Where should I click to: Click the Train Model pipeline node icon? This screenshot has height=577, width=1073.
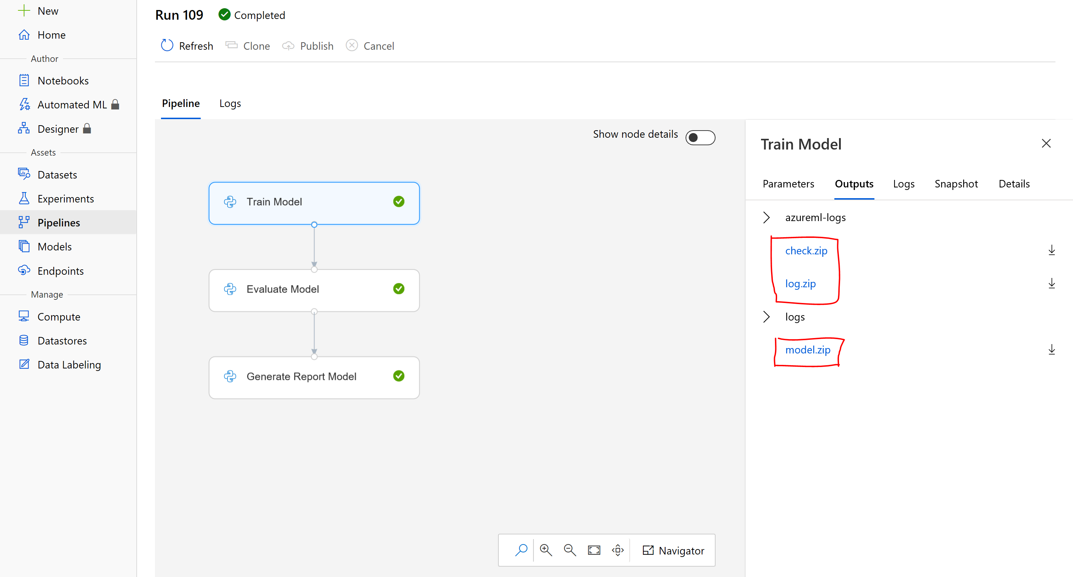tap(230, 202)
